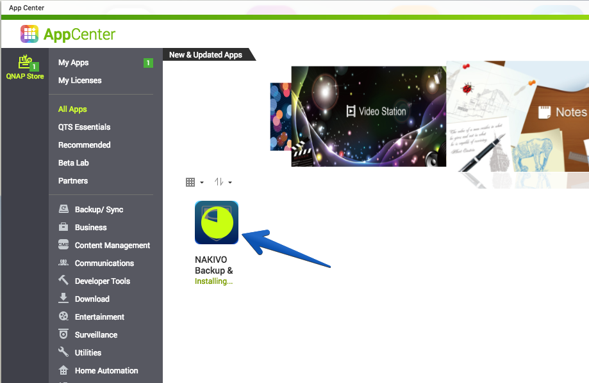
Task: Click the Content Management CMS icon
Action: [x=63, y=244]
